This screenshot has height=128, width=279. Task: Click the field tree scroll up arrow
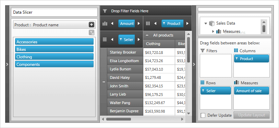(264, 22)
